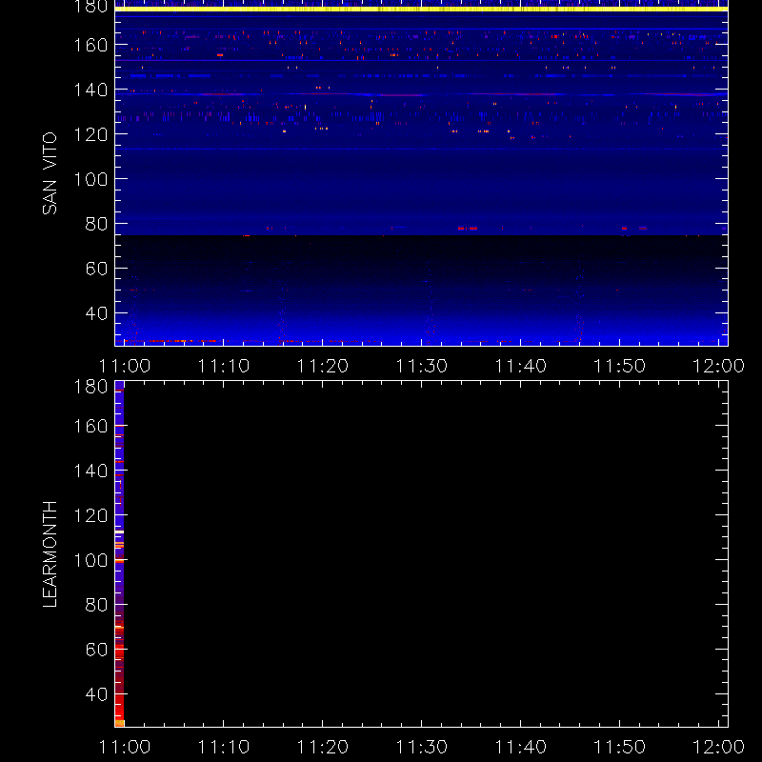Pick the 80 frequency label of SAN VITO plot

pos(96,224)
